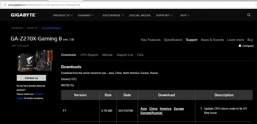Expand the SUPPORT nav menu
Screen dimensions: 257x124
[x=164, y=15]
